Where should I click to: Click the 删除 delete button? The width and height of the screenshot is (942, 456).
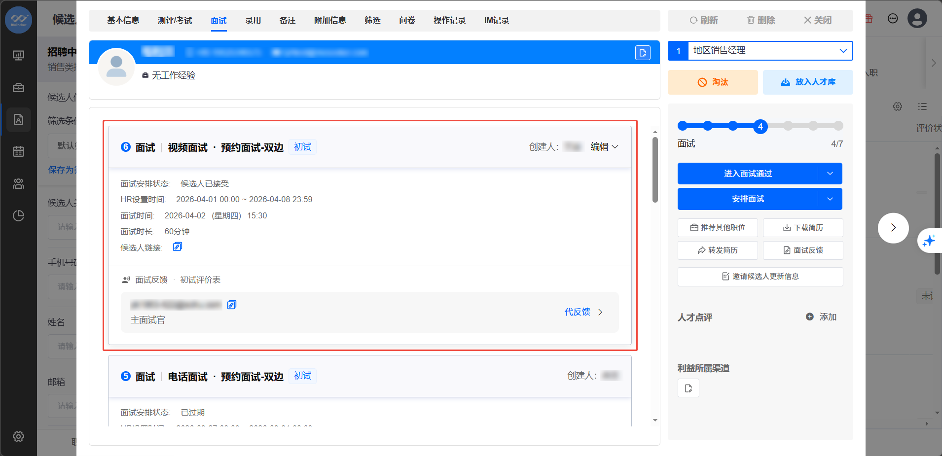pos(761,20)
